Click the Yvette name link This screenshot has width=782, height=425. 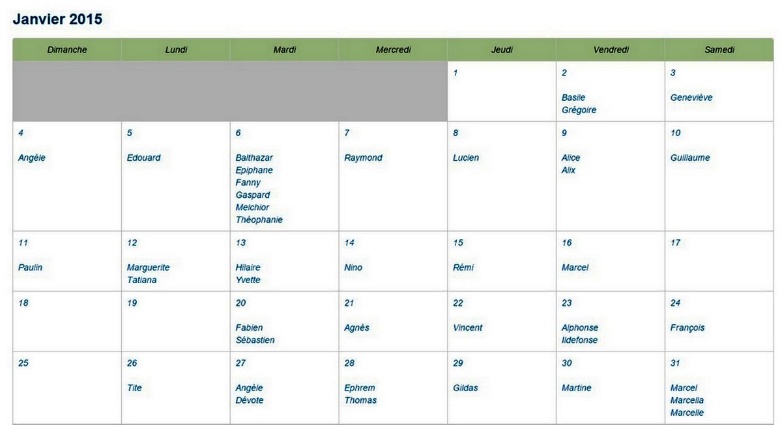[x=248, y=280]
